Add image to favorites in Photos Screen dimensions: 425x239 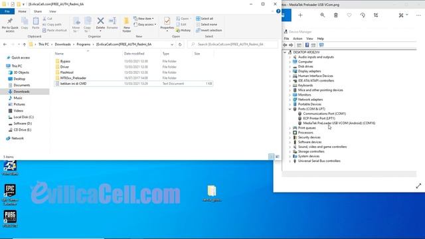349,15
